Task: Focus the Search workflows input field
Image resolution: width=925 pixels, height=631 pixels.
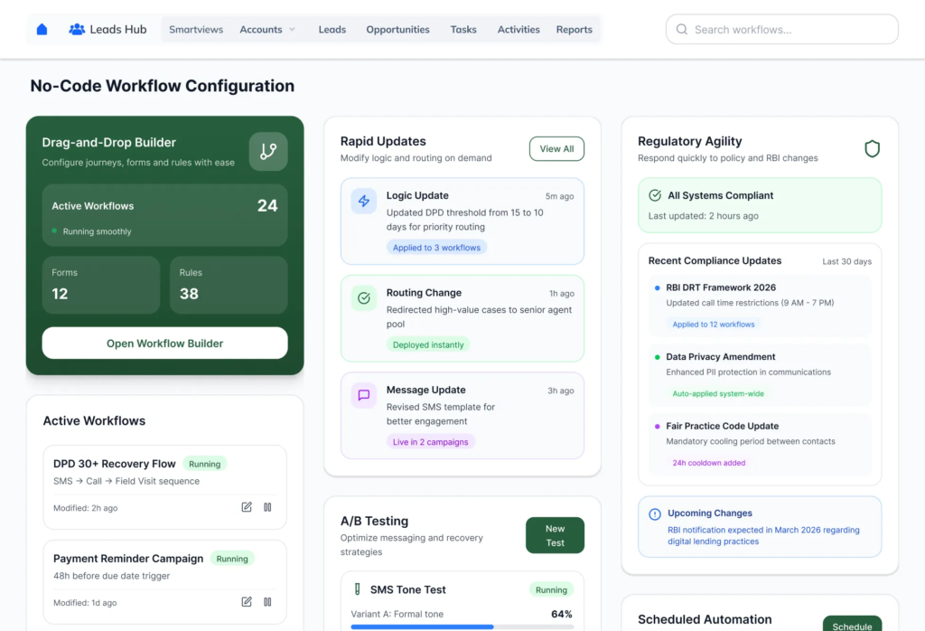Action: click(781, 30)
